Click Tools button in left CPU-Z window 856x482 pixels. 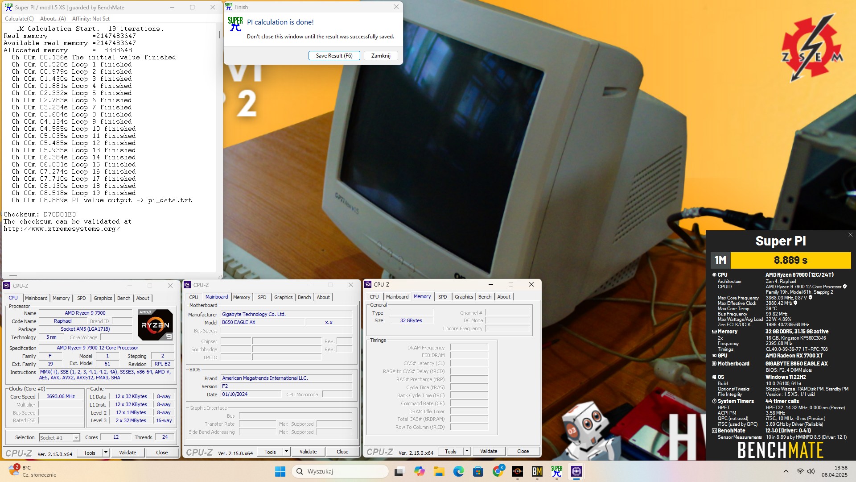tap(90, 453)
